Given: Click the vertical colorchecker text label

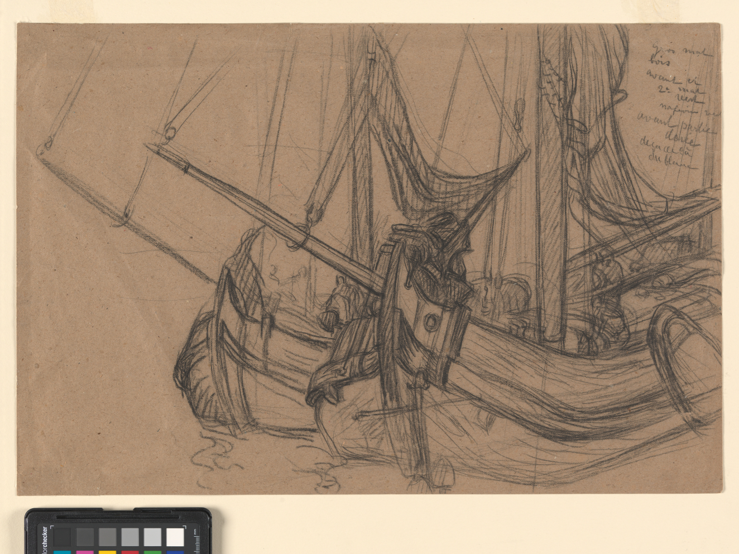Looking at the screenshot, I should coord(45,539).
